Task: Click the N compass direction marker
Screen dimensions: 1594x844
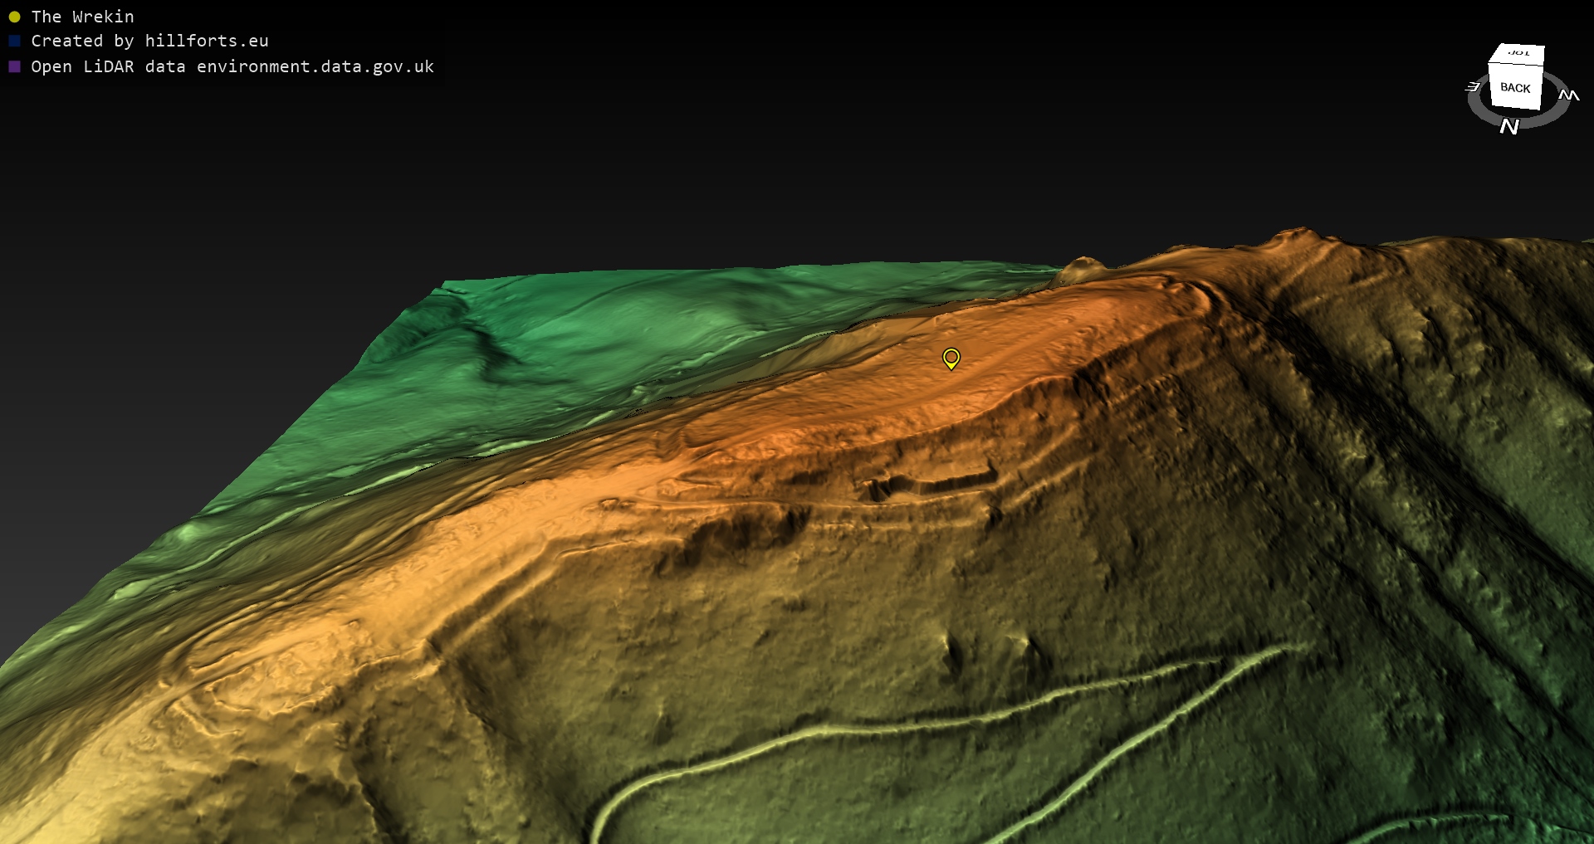Action: coord(1508,126)
